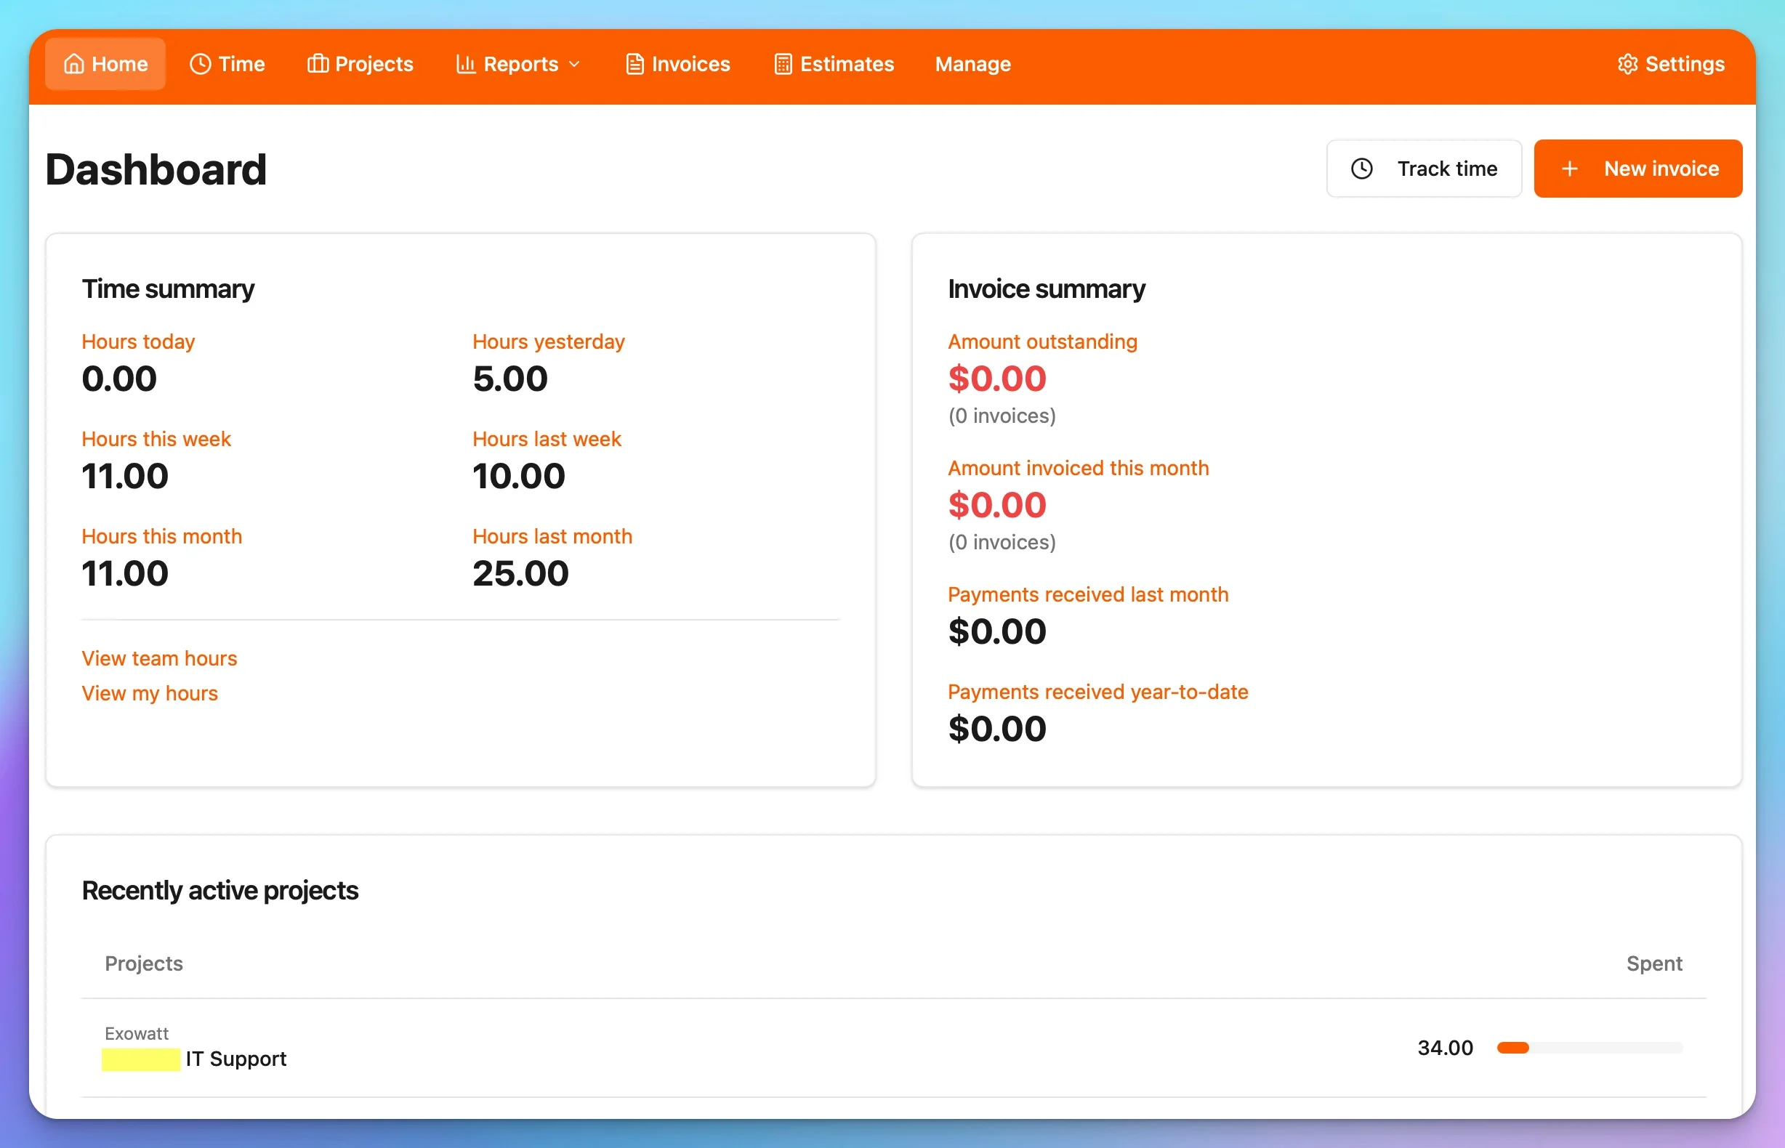Click the Settings gear icon
Viewport: 1785px width, 1148px height.
coord(1627,64)
